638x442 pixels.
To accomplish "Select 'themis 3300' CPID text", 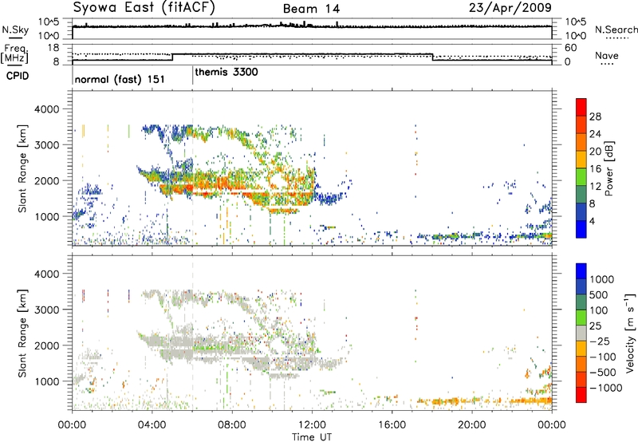I will tap(226, 72).
